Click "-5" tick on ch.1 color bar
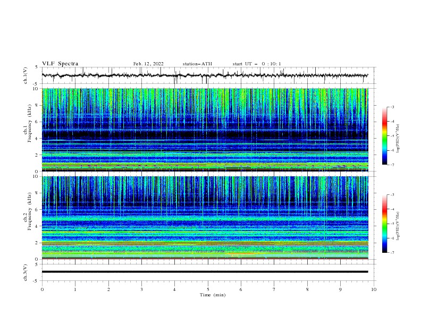The image size is (421, 325). click(392, 136)
